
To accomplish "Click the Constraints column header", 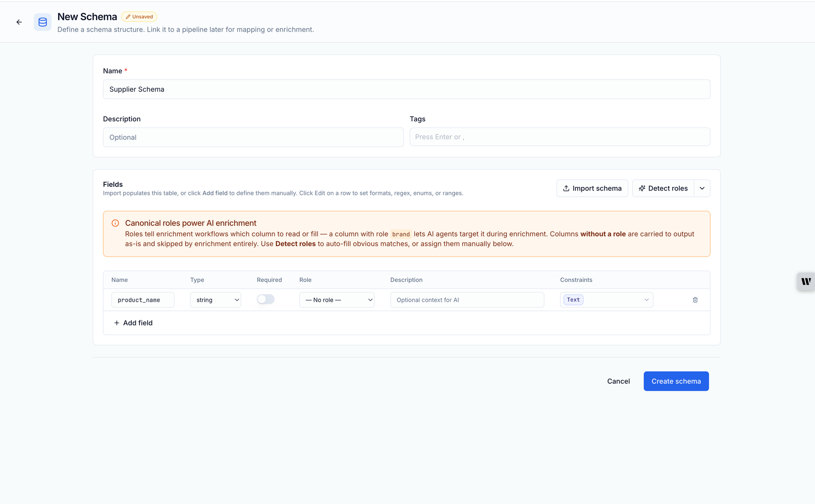I will 576,280.
